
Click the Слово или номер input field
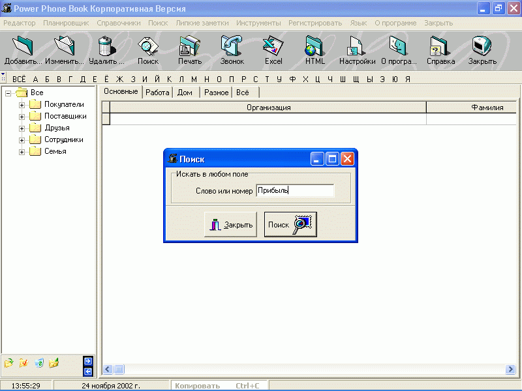(x=295, y=190)
